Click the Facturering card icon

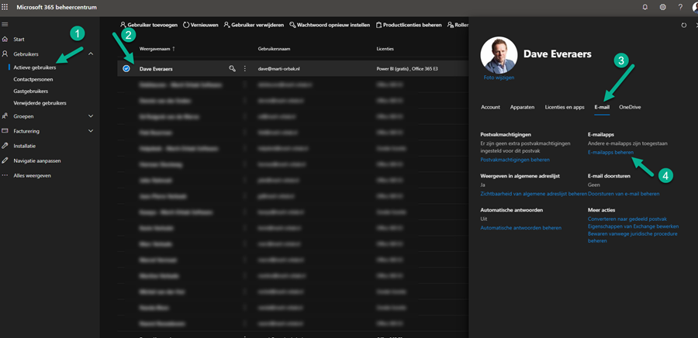[5, 131]
